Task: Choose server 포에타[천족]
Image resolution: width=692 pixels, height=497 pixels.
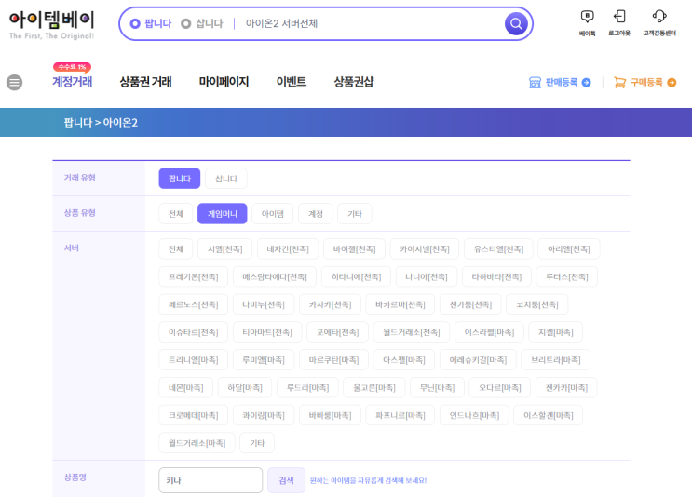Action: (337, 332)
